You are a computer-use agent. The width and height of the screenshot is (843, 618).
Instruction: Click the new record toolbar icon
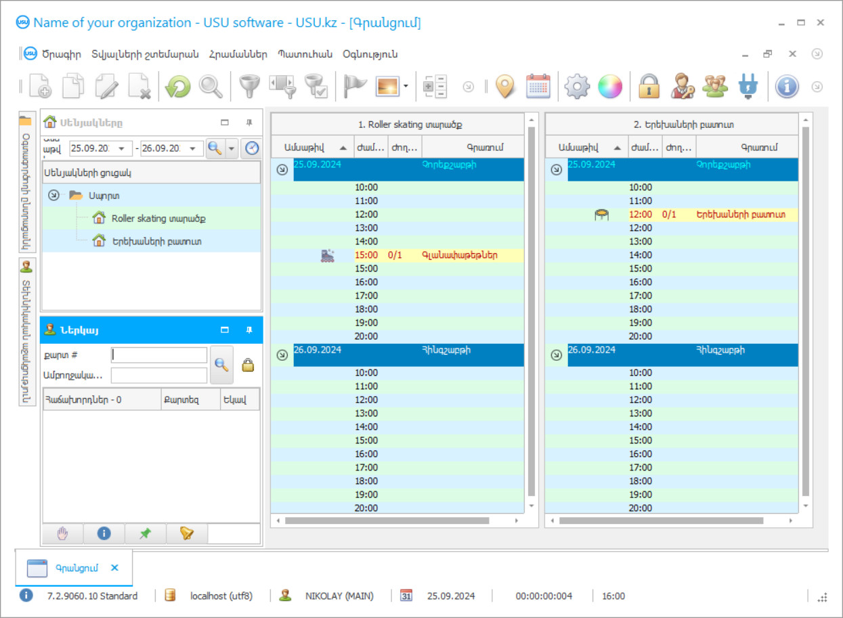coord(41,87)
